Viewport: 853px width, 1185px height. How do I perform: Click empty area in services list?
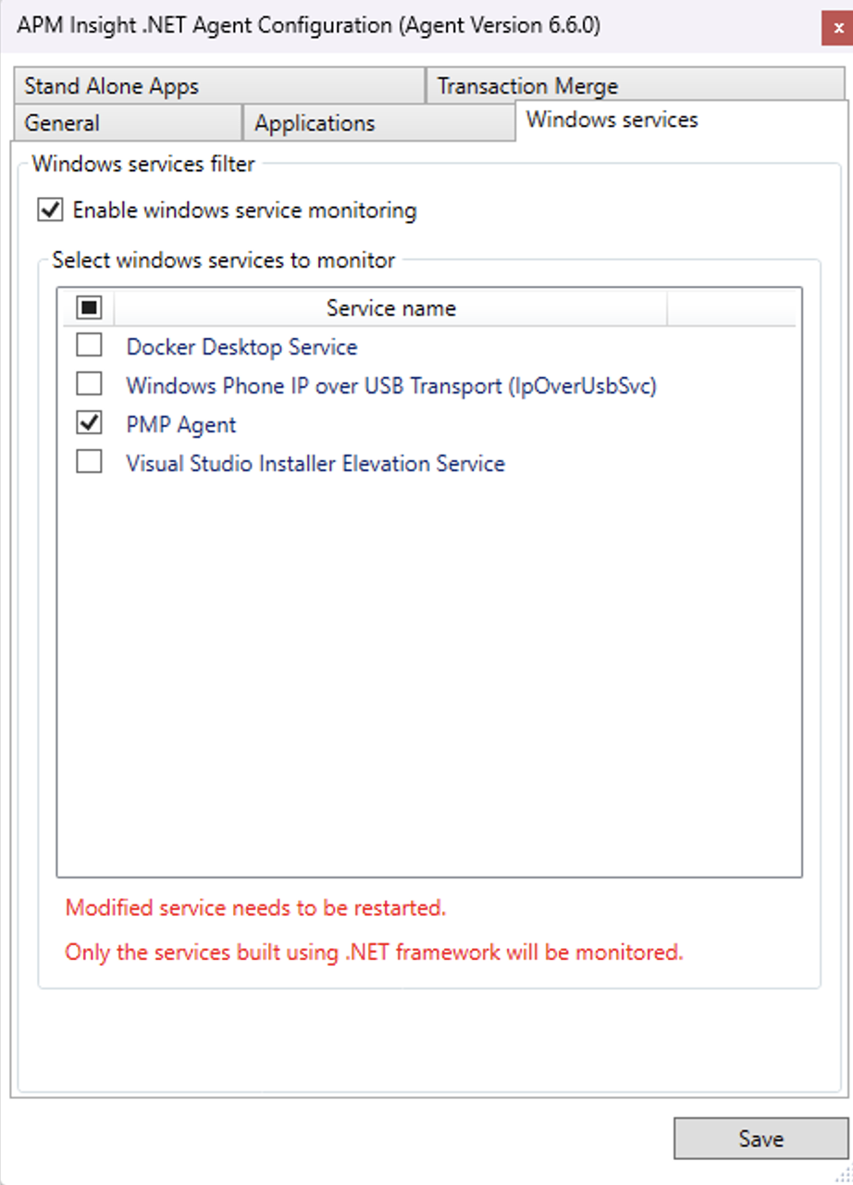click(x=428, y=676)
